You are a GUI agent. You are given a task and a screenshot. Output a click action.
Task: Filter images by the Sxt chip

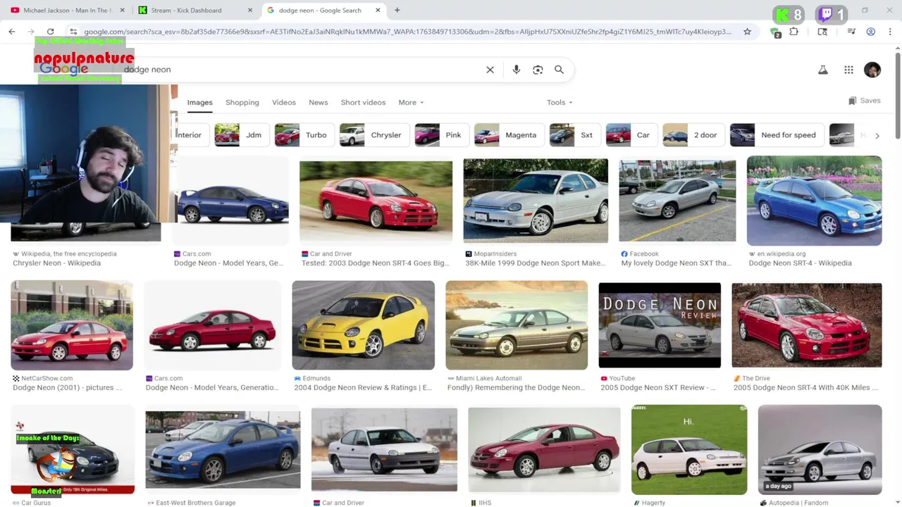click(574, 135)
